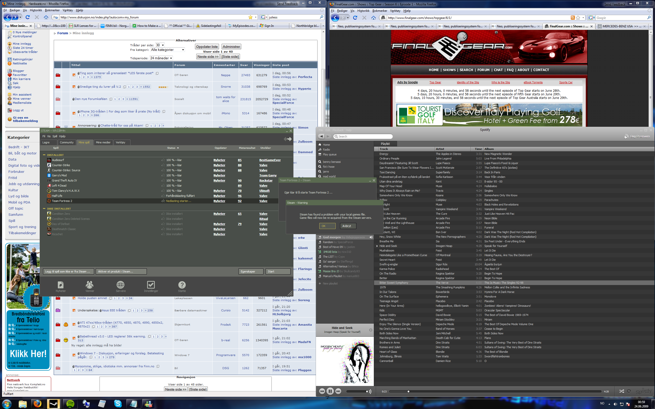Open Tråder per side dropdown
This screenshot has width=655, height=409.
(160, 45)
